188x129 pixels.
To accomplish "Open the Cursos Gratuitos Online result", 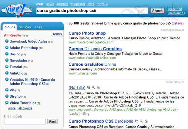I will (x=92, y=64).
